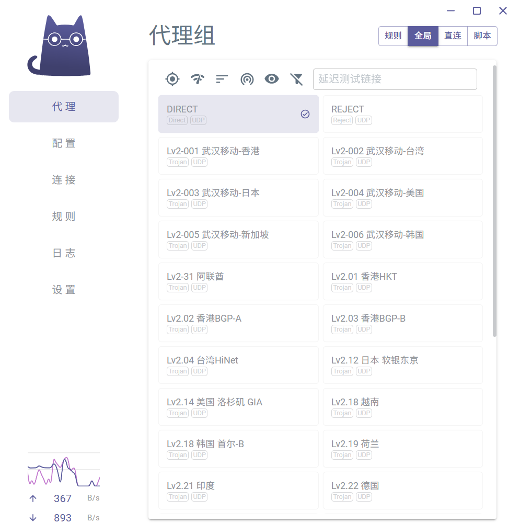Image resolution: width=520 pixels, height=523 pixels.
Task: Choose the REJECT proxy card
Action: 402,114
